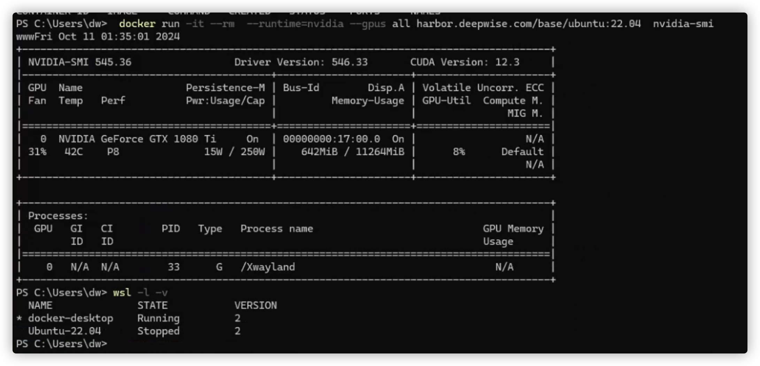
Task: Click the timestamp 'Fri Oct 11 01:35:01 2024'
Action: 107,37
